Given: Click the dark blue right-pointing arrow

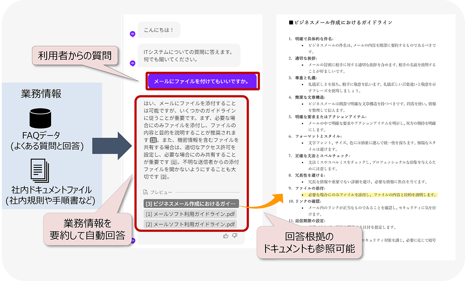Looking at the screenshot, I should [x=112, y=146].
